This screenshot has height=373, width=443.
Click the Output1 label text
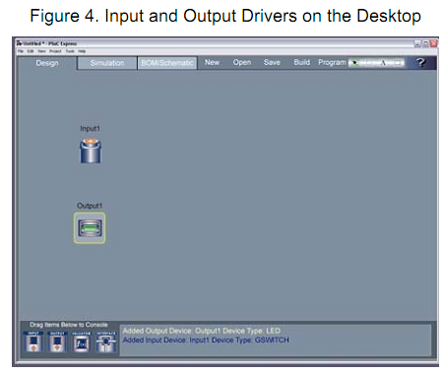point(90,206)
